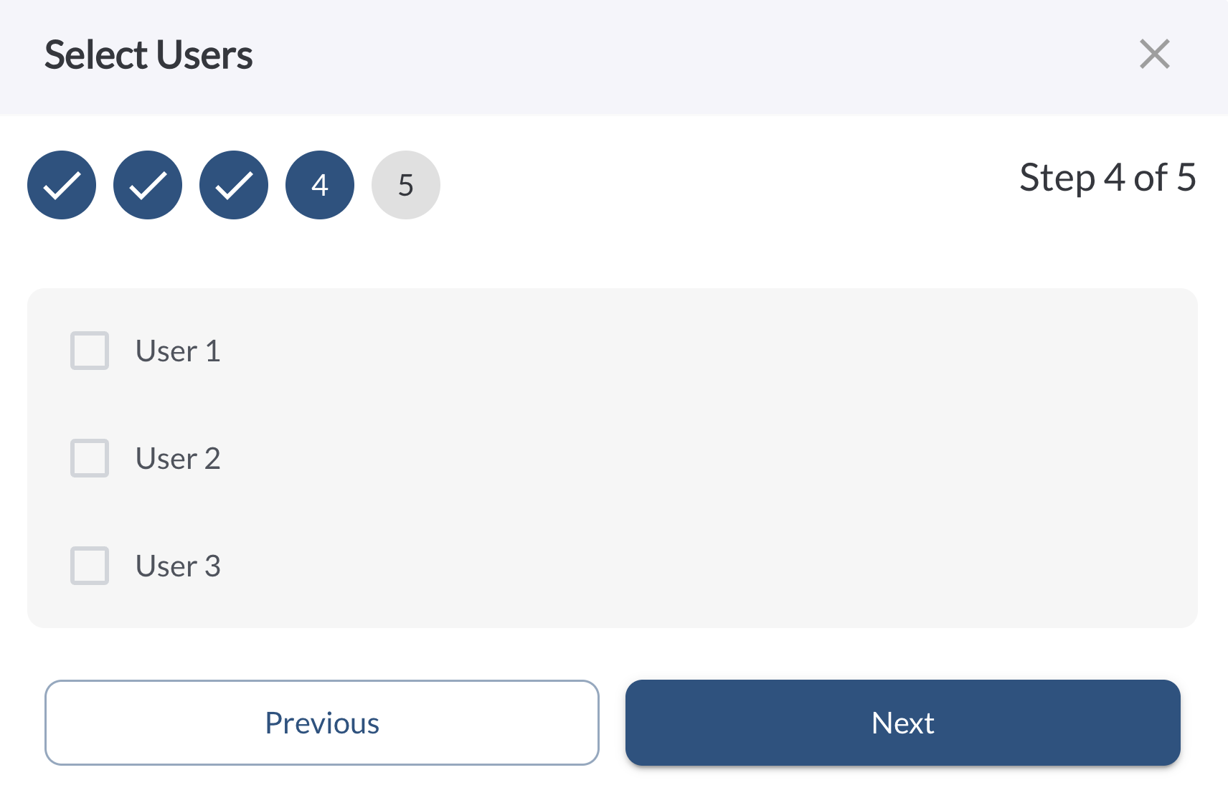Click empty space in the dialog header bar
1228x803 pixels.
point(646,56)
